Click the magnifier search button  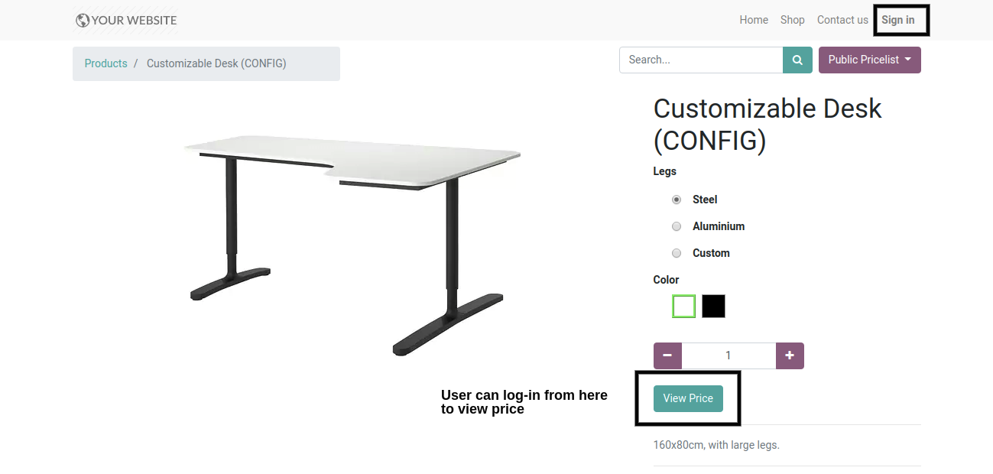point(797,60)
